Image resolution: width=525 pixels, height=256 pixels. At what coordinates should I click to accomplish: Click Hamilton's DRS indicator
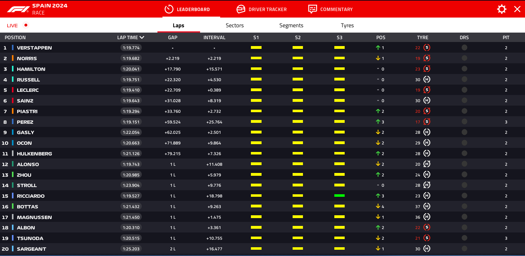click(x=464, y=69)
